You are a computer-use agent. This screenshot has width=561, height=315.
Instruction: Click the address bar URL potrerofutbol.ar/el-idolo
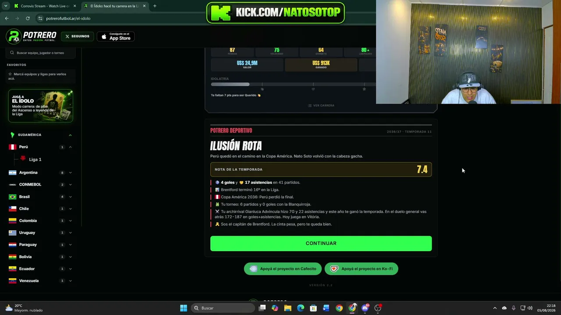pyautogui.click(x=68, y=18)
